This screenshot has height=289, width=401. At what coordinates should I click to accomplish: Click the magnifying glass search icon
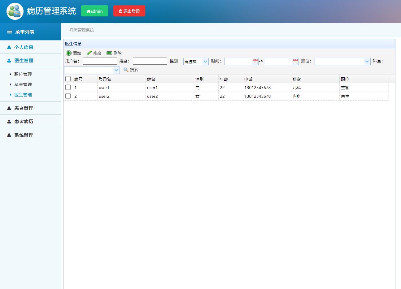tap(126, 70)
